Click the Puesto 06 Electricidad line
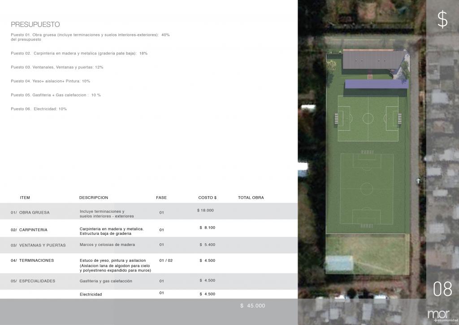This screenshot has height=325, width=459. 39,109
